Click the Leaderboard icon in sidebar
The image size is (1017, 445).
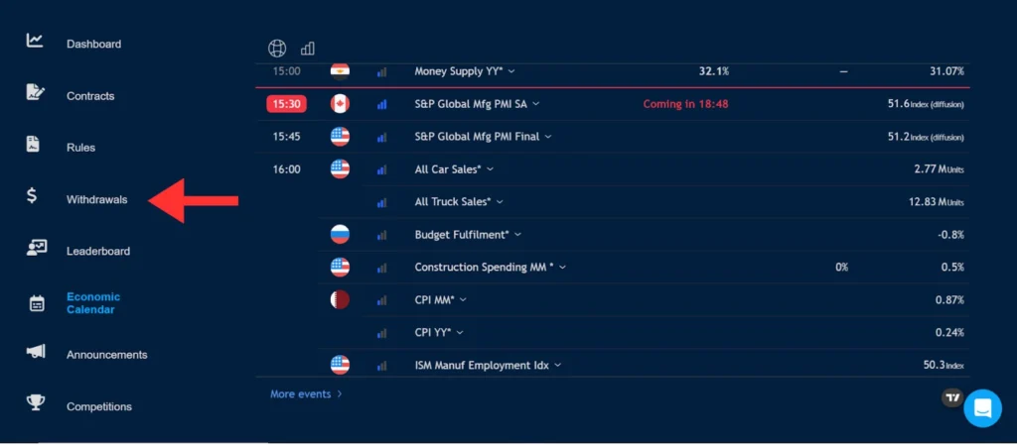36,249
